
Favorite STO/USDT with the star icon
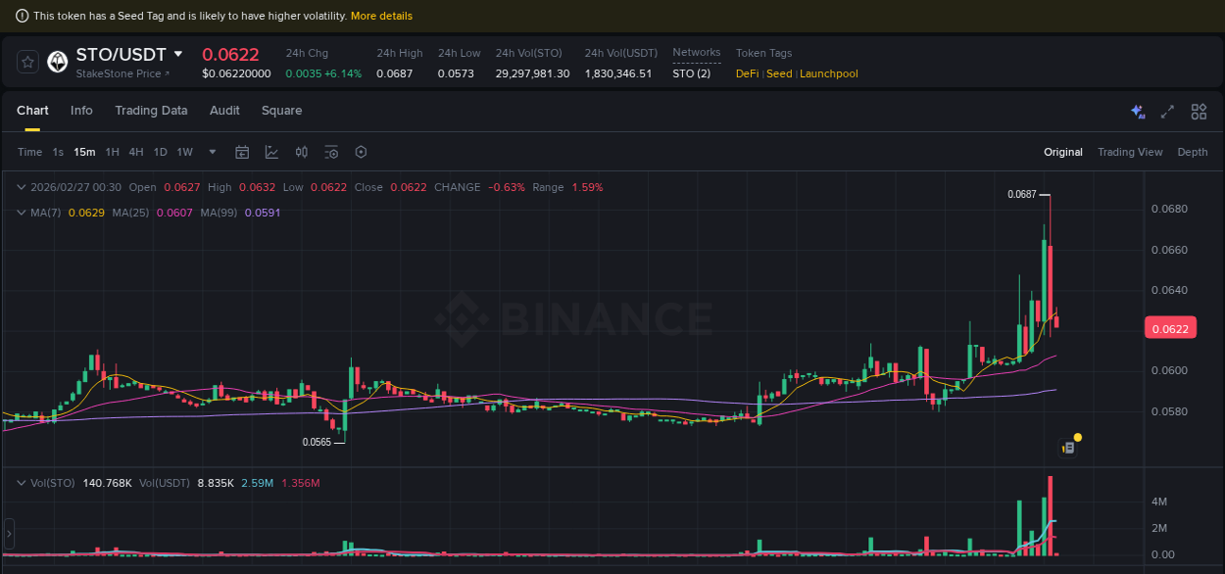click(26, 62)
